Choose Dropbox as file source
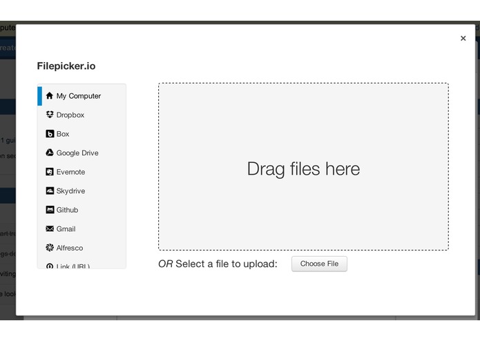 (81, 115)
